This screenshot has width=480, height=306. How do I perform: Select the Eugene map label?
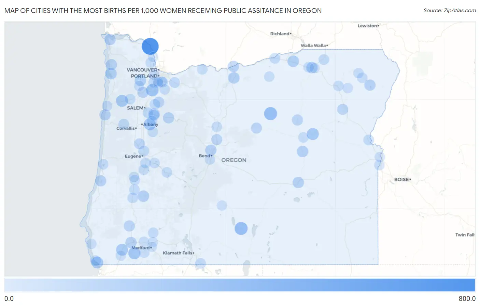(x=133, y=156)
